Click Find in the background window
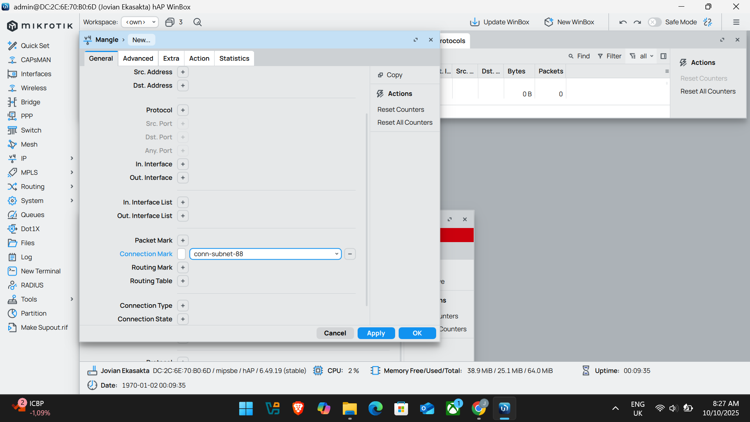Viewport: 750px width, 422px height. pyautogui.click(x=579, y=56)
